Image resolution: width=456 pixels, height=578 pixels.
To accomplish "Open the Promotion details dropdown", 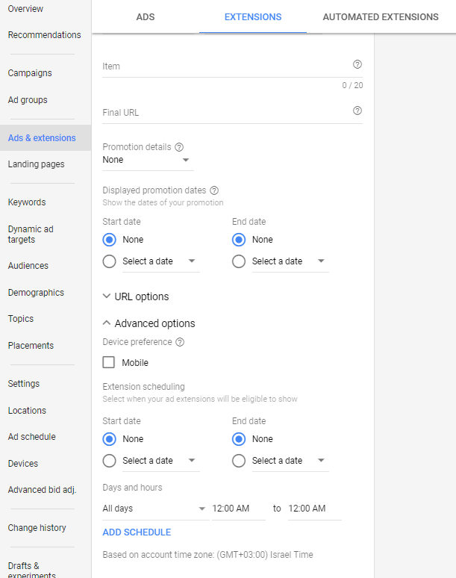I will pyautogui.click(x=148, y=160).
